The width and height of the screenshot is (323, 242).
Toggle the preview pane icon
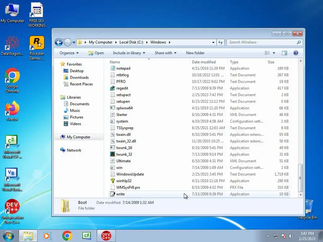click(284, 53)
